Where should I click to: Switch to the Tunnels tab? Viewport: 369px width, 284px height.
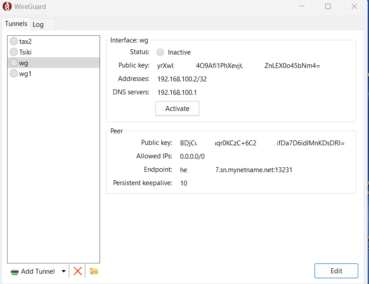tap(16, 23)
